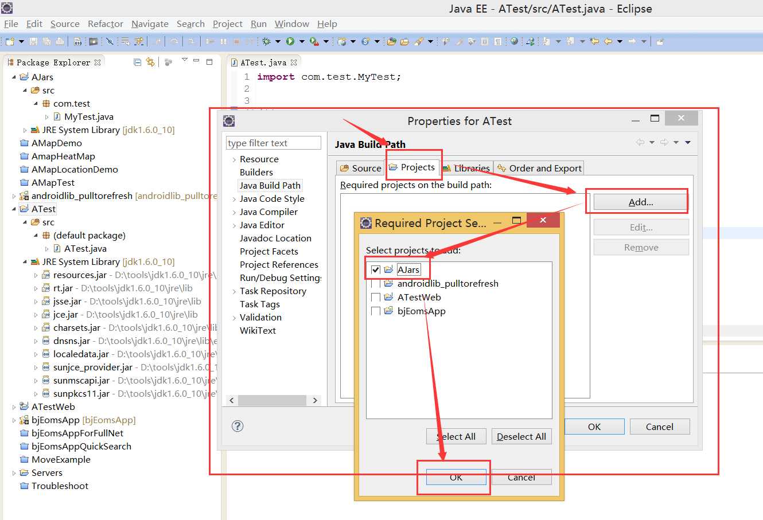
Task: Close the ATest.java editor tab
Action: (x=294, y=62)
